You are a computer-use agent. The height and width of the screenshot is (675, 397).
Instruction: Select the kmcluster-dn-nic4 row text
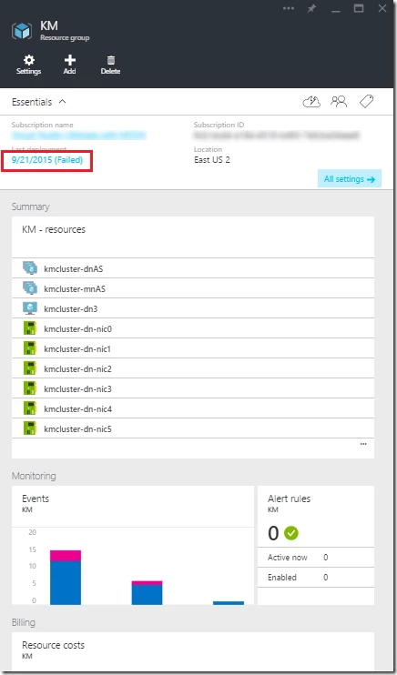coord(77,409)
